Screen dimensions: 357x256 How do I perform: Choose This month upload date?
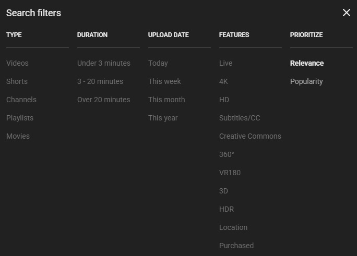click(x=166, y=100)
